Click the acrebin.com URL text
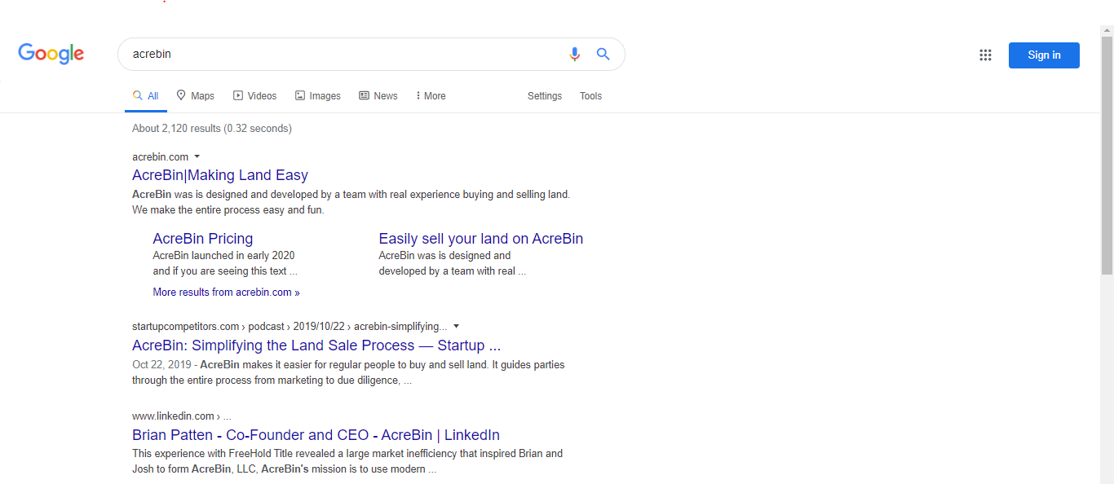This screenshot has height=484, width=1114. click(160, 156)
